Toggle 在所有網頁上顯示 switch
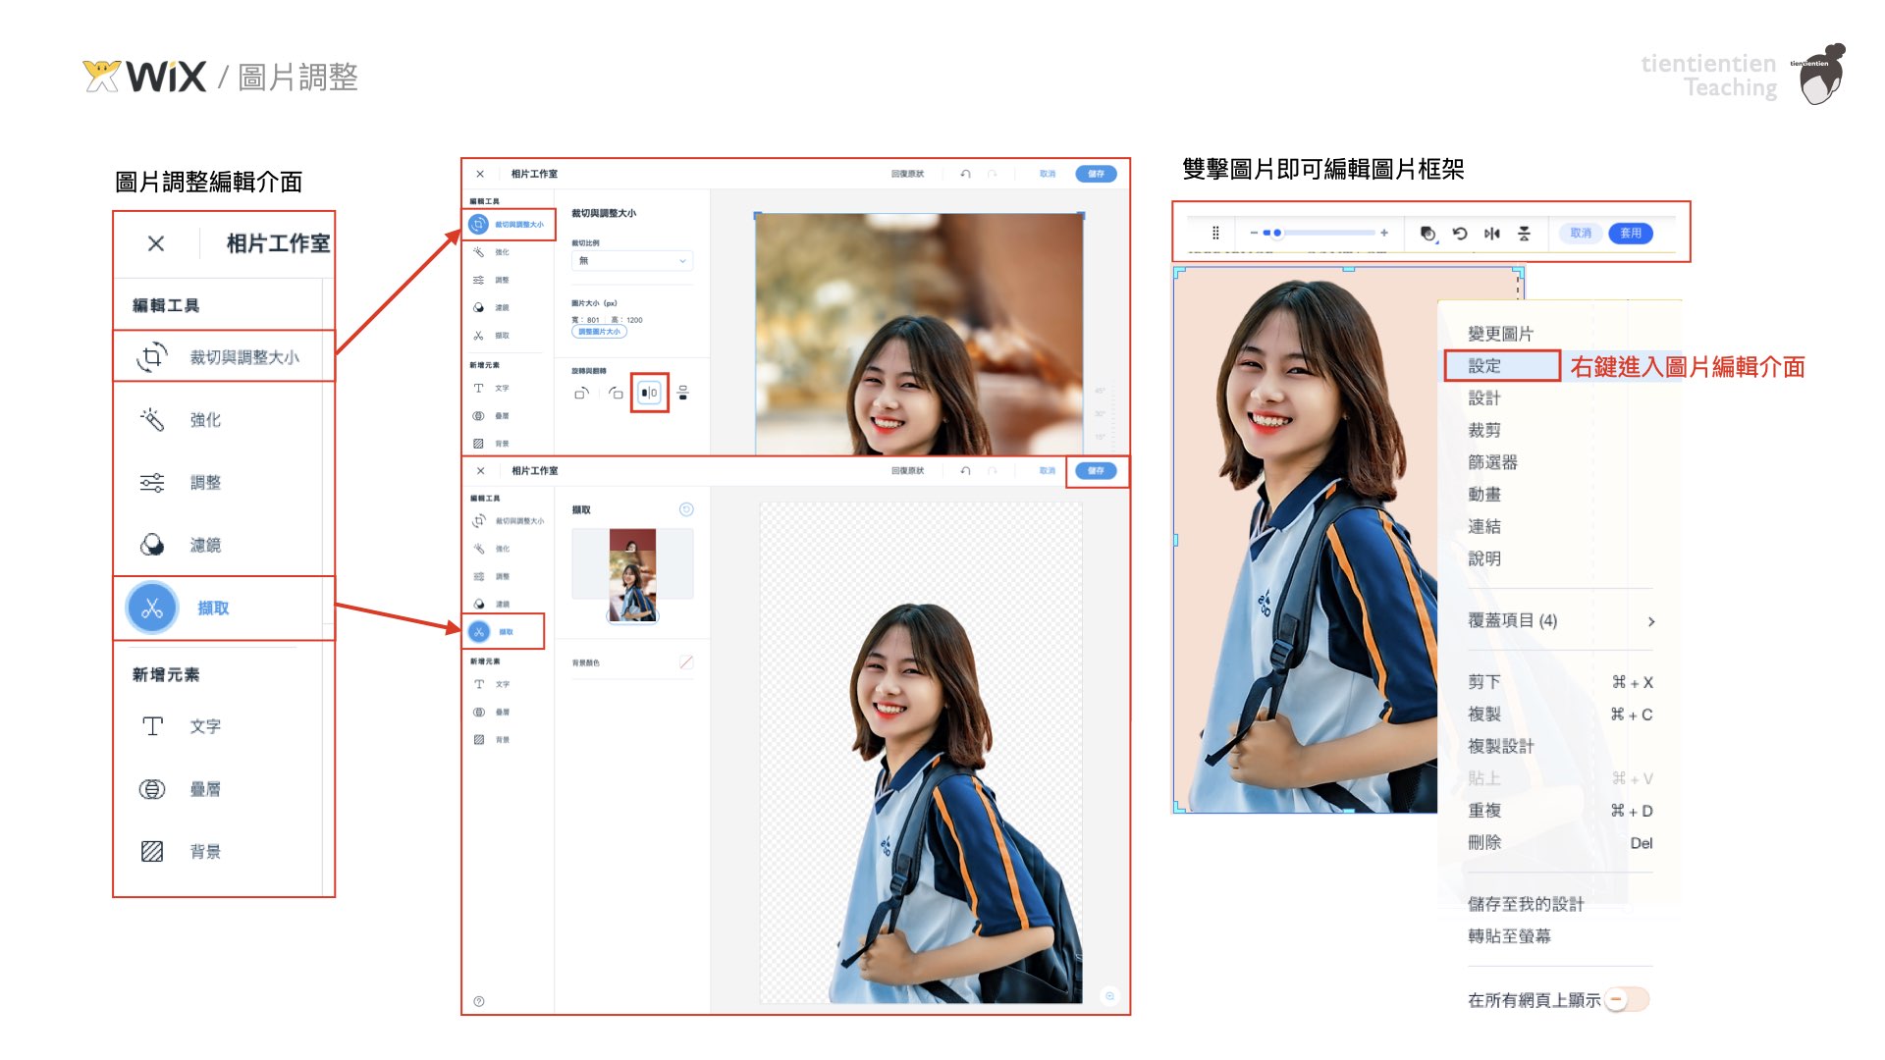Viewport: 1885px width, 1060px height. coord(1626,999)
